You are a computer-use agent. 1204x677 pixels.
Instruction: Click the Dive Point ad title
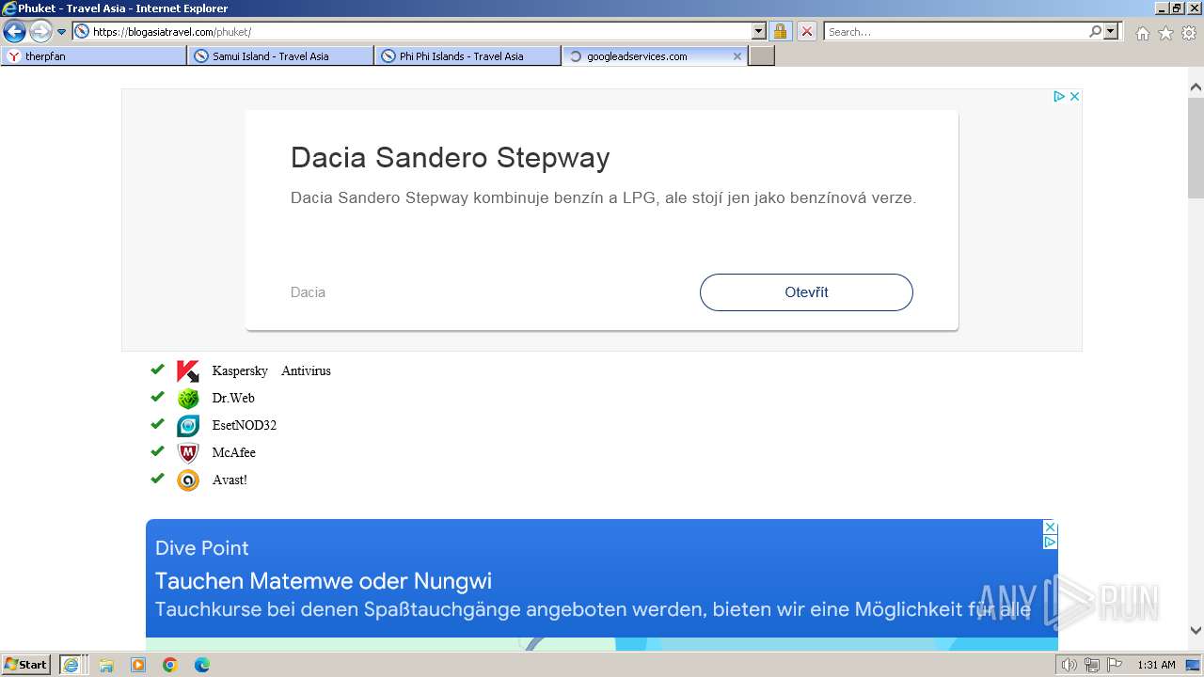tap(202, 548)
